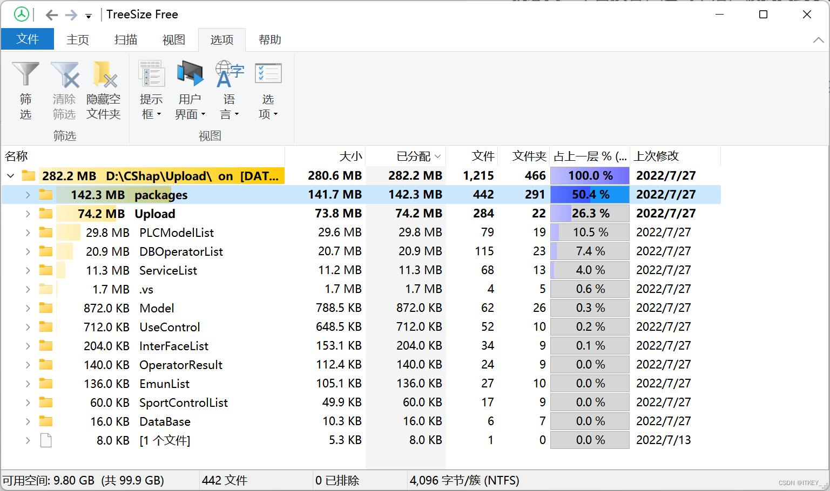Click the DataBase folder icon
This screenshot has height=491, width=830.
[46, 421]
